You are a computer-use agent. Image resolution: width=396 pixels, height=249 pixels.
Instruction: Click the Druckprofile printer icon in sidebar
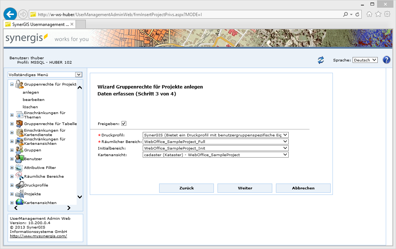(x=19, y=185)
